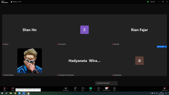169x95 pixels.
Task: Open the Windows notification center
Action: (166, 93)
